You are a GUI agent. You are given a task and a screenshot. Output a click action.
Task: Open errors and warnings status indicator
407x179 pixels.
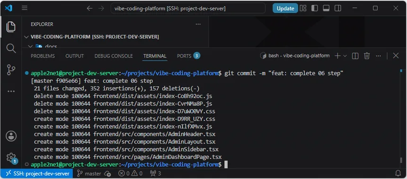pos(130,173)
